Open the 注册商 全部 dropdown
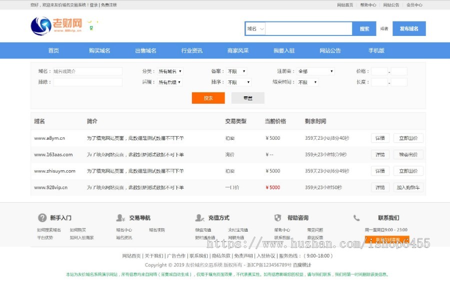This screenshot has width=450, height=285. 315,71
